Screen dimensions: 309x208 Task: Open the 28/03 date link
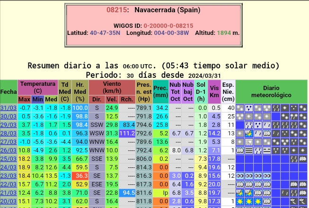click(9, 133)
